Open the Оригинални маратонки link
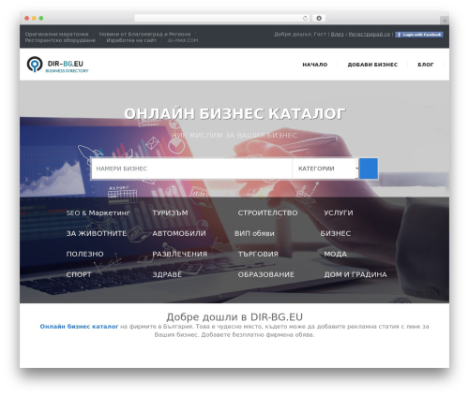 pyautogui.click(x=56, y=34)
